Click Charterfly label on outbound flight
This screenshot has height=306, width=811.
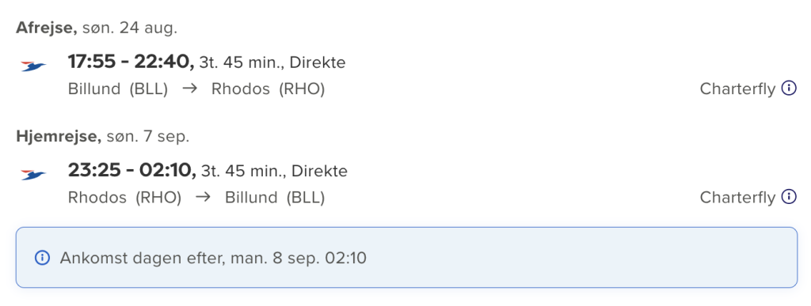pos(737,89)
